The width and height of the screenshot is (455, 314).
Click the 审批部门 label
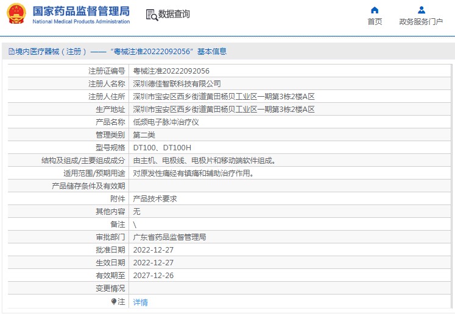[110, 237]
